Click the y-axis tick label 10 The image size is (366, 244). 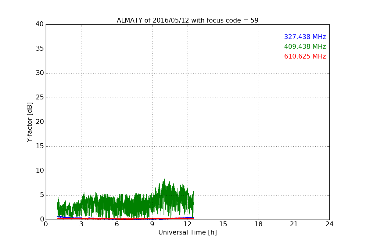40,171
